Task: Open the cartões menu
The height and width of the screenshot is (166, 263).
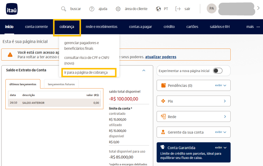Action: (192, 27)
